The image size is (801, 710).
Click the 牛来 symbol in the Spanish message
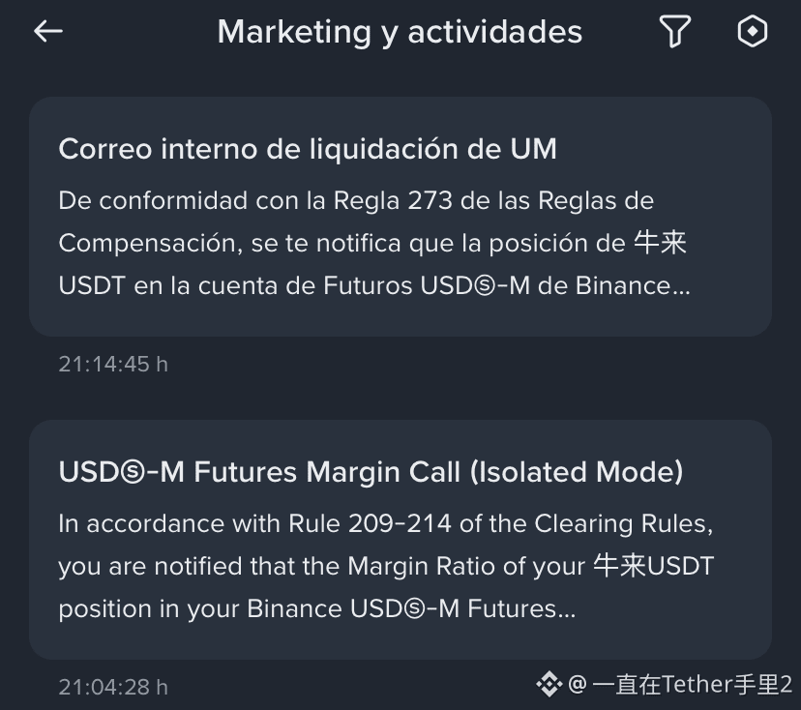660,243
